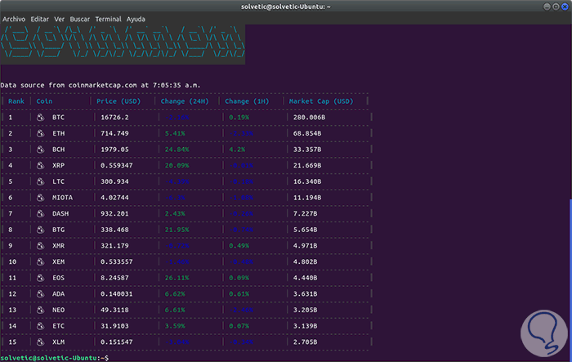Click the window title solvetic@solvetic-Ubuntu
The image size is (572, 362).
[x=286, y=7]
